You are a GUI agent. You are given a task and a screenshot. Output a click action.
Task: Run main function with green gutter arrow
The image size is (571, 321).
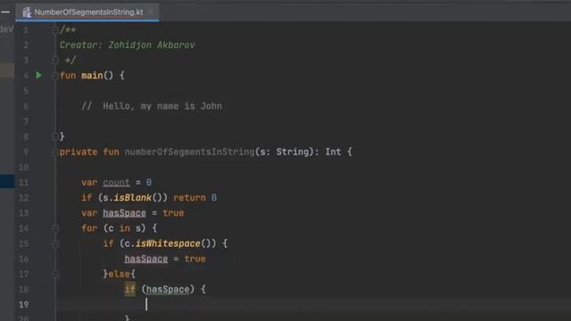click(x=39, y=75)
